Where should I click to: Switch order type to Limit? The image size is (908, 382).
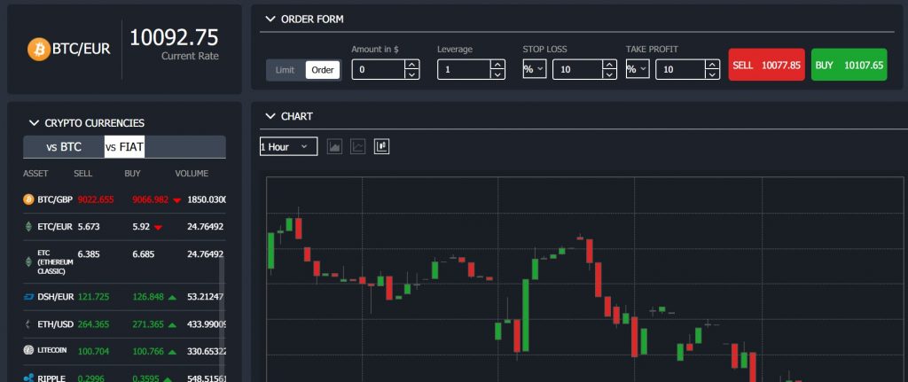coord(285,70)
